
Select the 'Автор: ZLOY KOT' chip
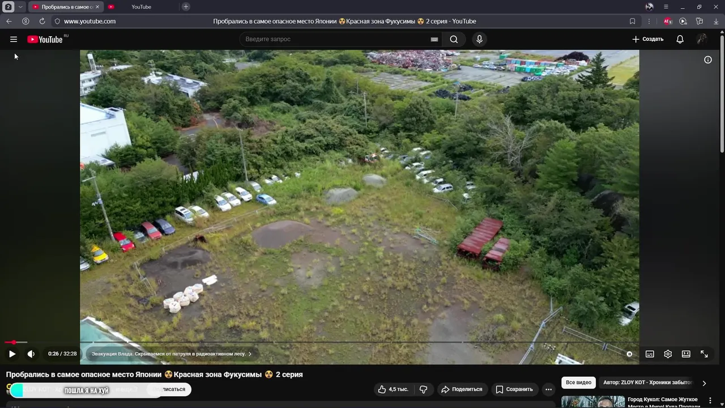(647, 382)
